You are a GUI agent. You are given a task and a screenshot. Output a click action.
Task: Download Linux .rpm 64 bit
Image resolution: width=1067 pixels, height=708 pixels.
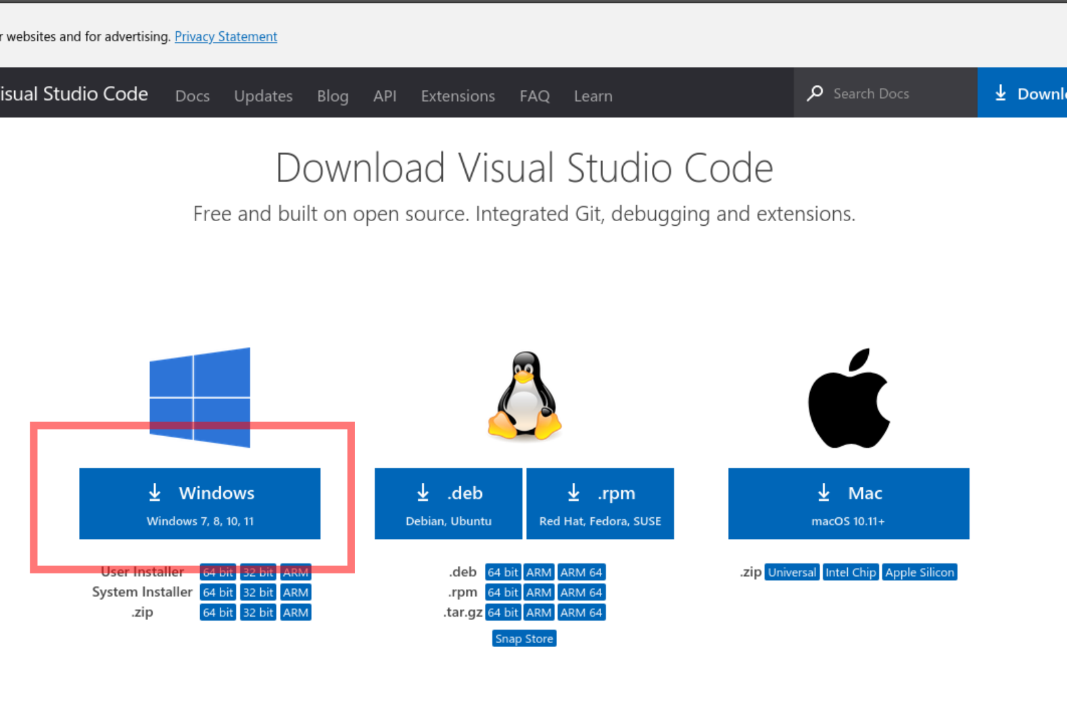point(503,592)
